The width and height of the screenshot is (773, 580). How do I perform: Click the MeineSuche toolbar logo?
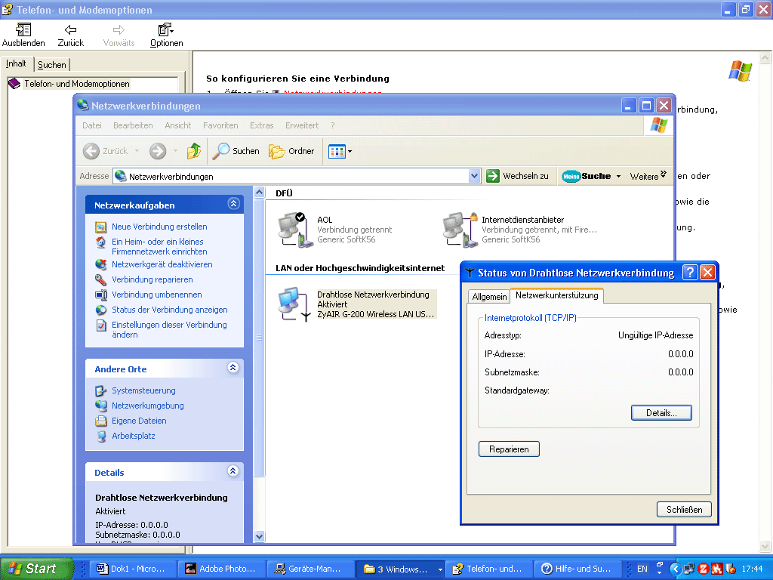[586, 176]
